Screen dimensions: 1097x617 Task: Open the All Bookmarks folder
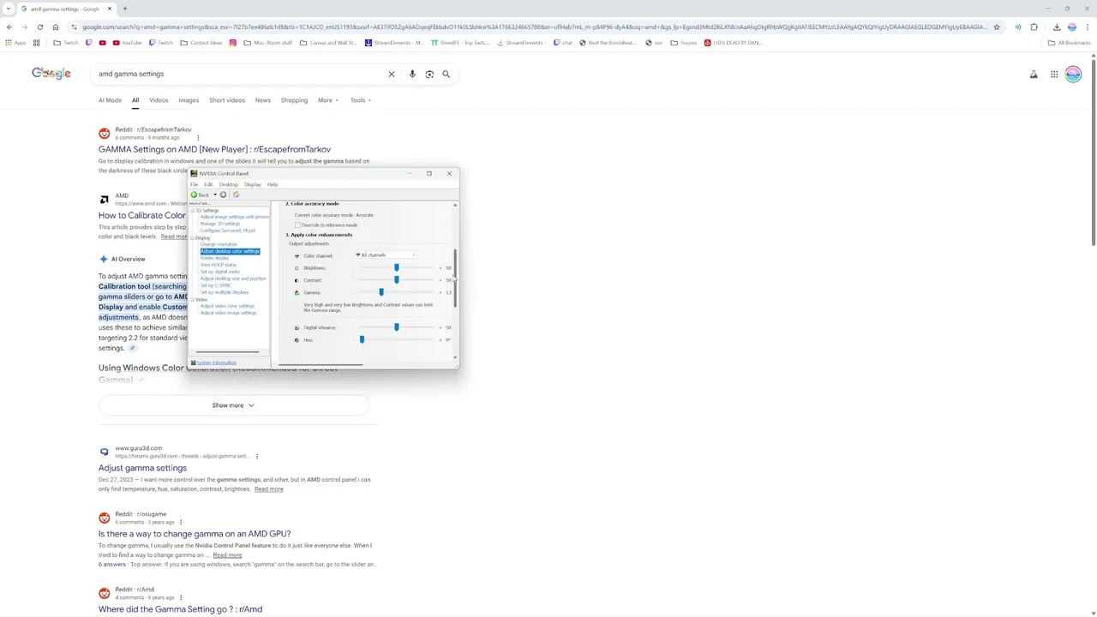[1069, 43]
